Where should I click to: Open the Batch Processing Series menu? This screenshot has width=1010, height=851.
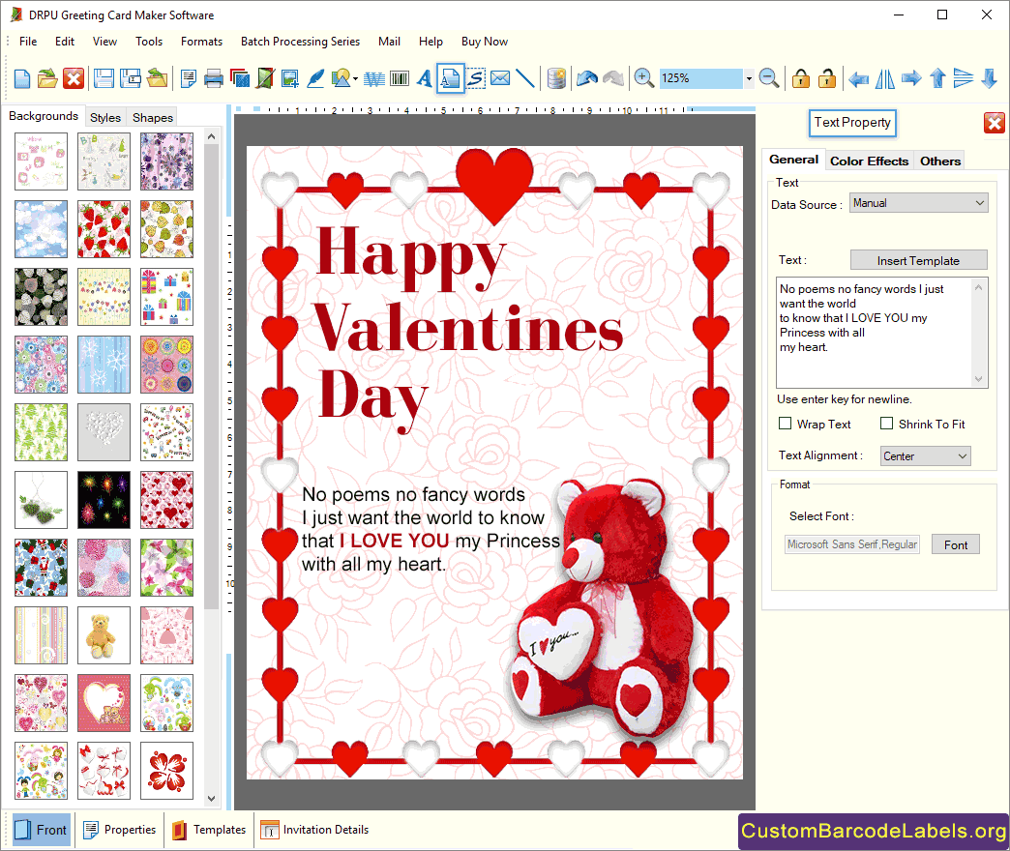coord(300,42)
